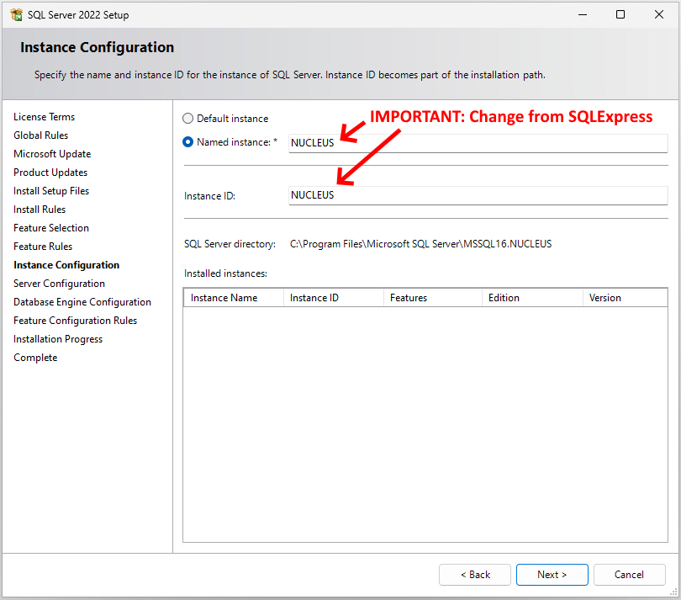Image resolution: width=681 pixels, height=600 pixels.
Task: Maximize the setup window
Action: pyautogui.click(x=620, y=15)
